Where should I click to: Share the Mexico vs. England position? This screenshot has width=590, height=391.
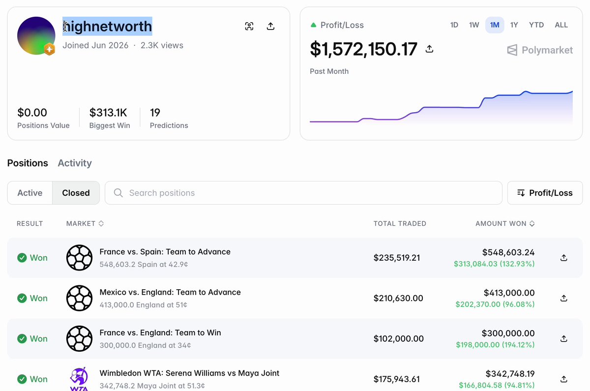tap(564, 298)
